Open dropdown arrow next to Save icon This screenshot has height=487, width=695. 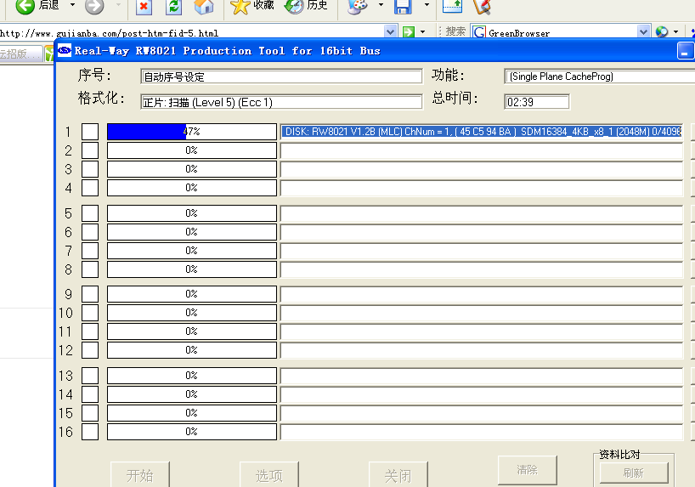tap(427, 5)
